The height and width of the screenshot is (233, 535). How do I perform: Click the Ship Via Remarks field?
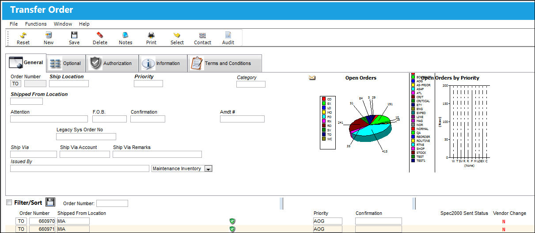click(x=157, y=154)
